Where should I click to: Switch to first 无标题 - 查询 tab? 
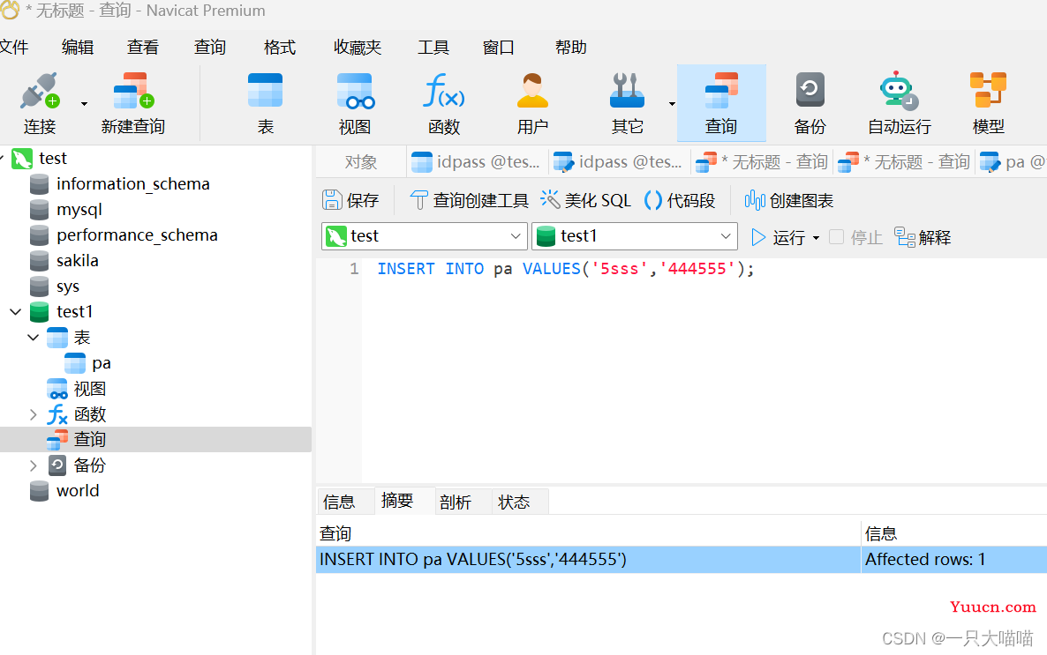click(x=762, y=162)
